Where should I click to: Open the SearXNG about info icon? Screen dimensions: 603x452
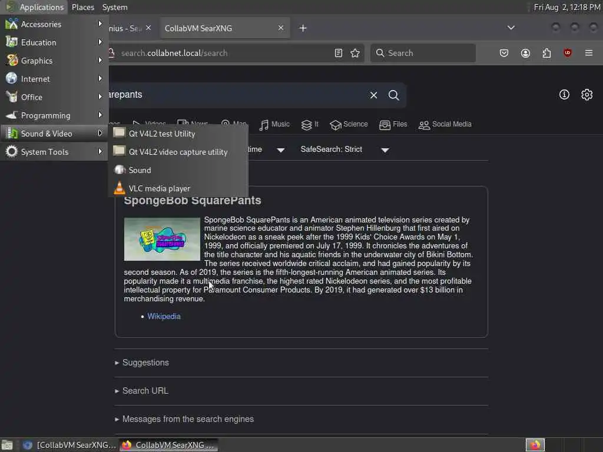pyautogui.click(x=564, y=95)
